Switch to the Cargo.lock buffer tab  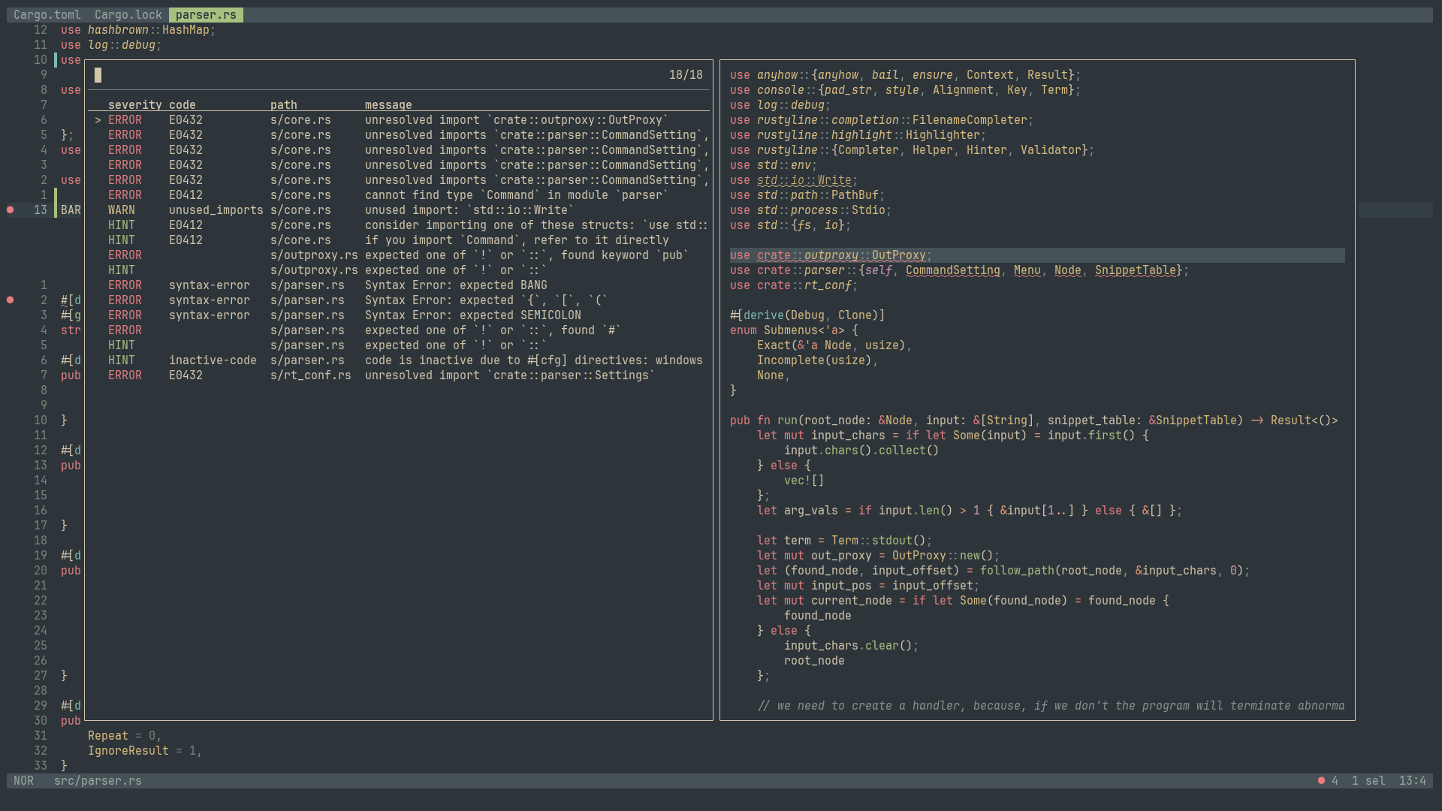pos(128,15)
